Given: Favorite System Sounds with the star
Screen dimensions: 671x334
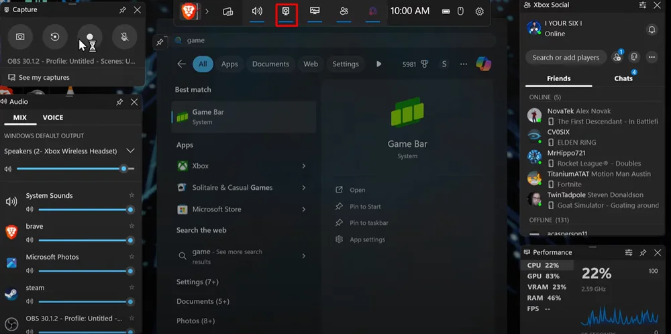Looking at the screenshot, I should (x=132, y=195).
